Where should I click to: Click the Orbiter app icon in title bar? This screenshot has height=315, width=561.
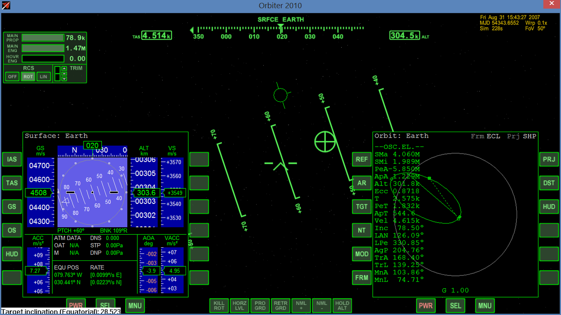tap(7, 6)
